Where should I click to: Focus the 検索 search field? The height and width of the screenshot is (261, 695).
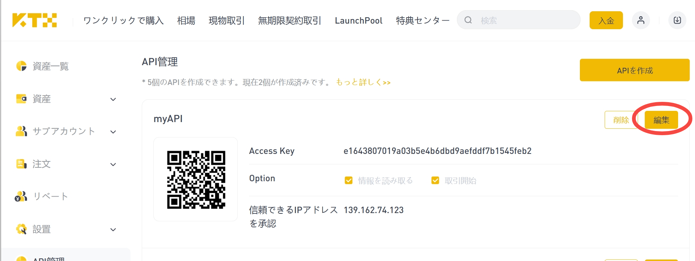[x=519, y=20]
